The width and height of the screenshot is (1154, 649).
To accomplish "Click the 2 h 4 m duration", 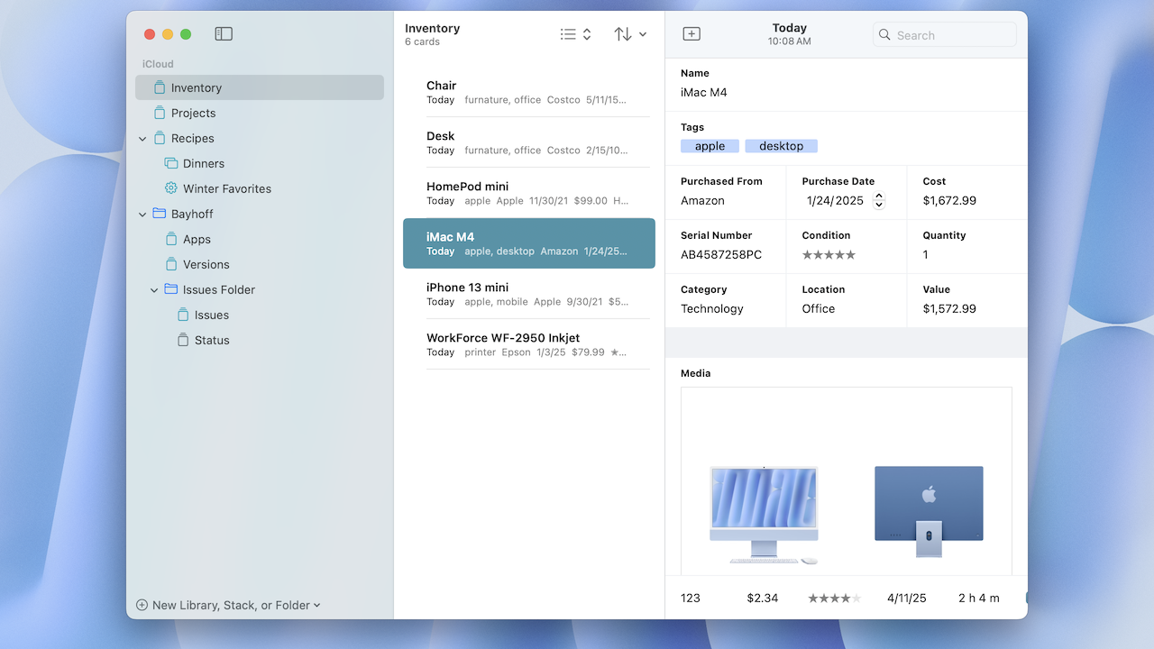I will point(979,598).
